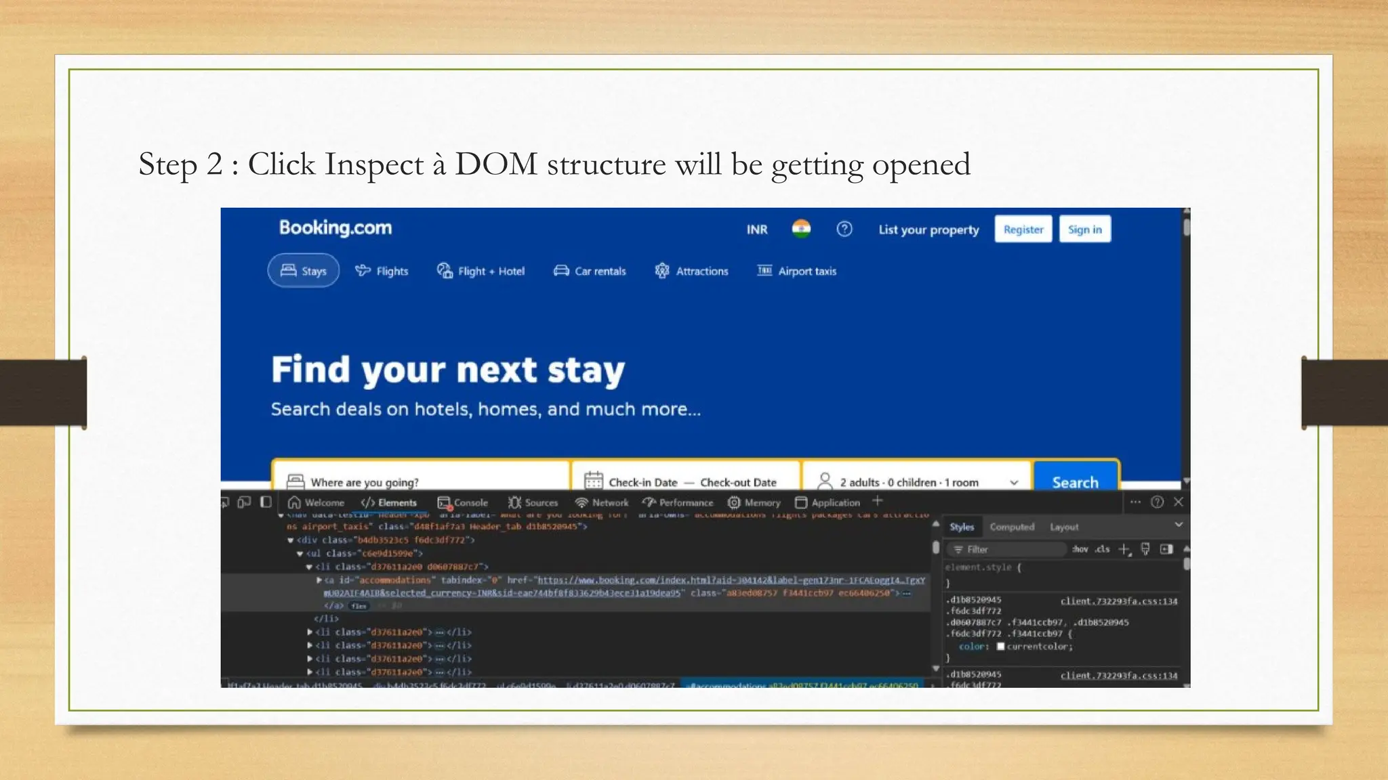Click the India flag language icon
This screenshot has width=1388, height=780.
801,229
